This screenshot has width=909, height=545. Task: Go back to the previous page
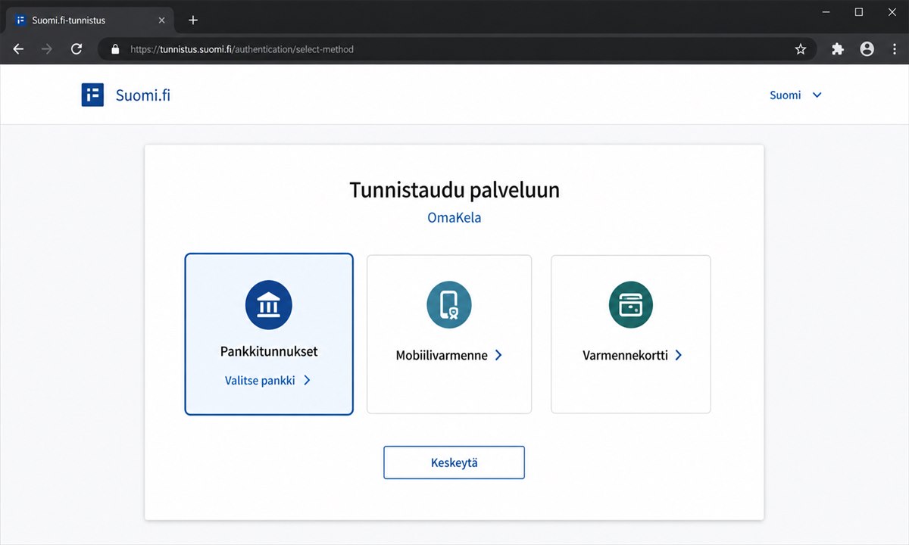click(19, 49)
